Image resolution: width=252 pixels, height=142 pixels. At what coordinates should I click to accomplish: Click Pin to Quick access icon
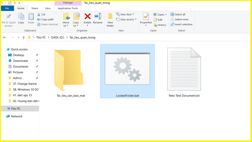[x=9, y=16]
